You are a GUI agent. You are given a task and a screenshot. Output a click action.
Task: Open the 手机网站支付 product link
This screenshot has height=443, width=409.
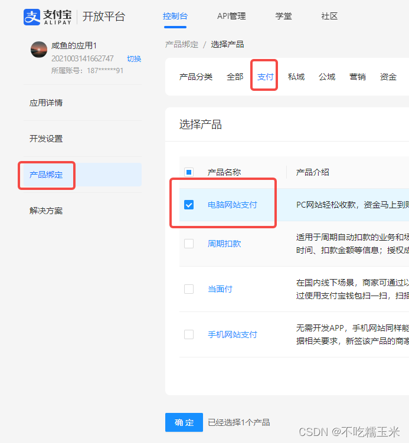click(233, 334)
